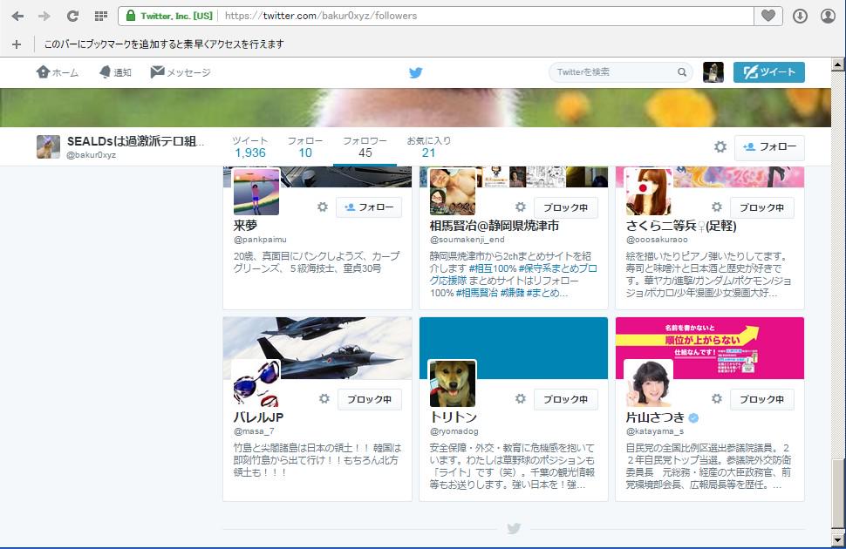
Task: Follow @bakur0xyz with profile bar フォロー button
Action: [769, 147]
